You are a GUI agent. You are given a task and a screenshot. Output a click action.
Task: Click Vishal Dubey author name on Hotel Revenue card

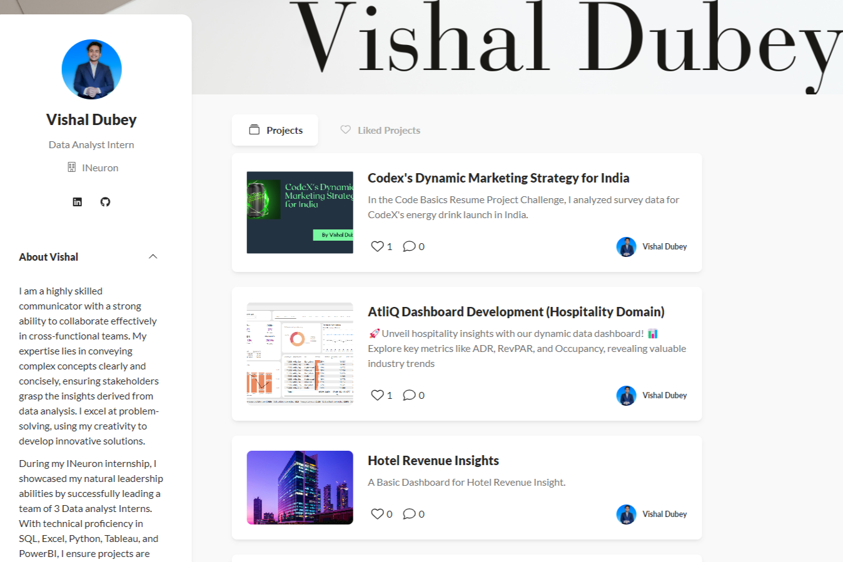pyautogui.click(x=665, y=514)
